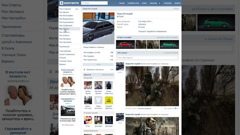Open the first wall post soldier image
Image resolution: width=240 pixels, height=135 pixels.
coord(152,86)
